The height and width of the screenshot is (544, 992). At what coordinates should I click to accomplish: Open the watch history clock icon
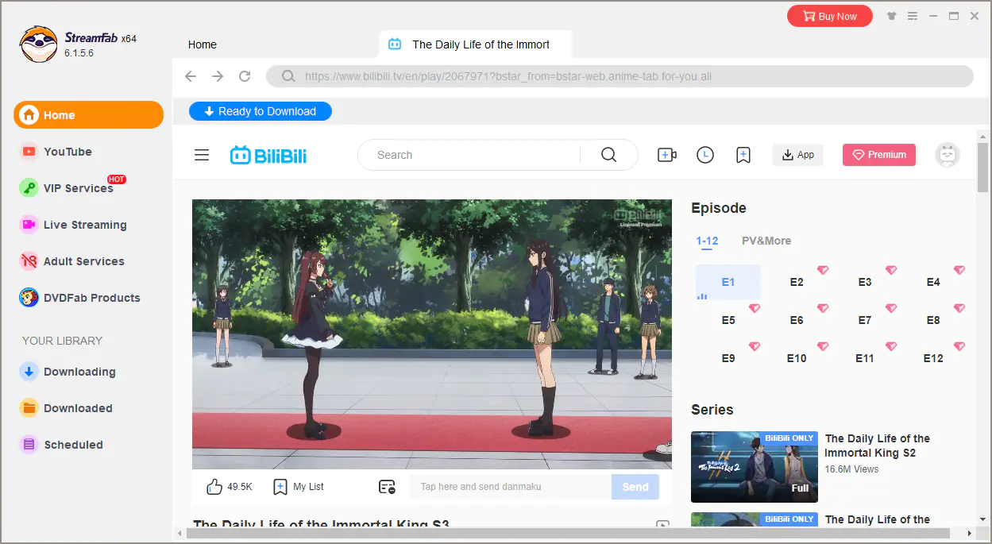(x=704, y=155)
